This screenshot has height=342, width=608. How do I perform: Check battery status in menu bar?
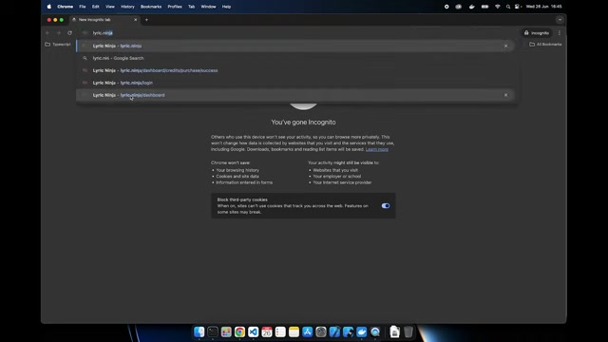(x=484, y=7)
